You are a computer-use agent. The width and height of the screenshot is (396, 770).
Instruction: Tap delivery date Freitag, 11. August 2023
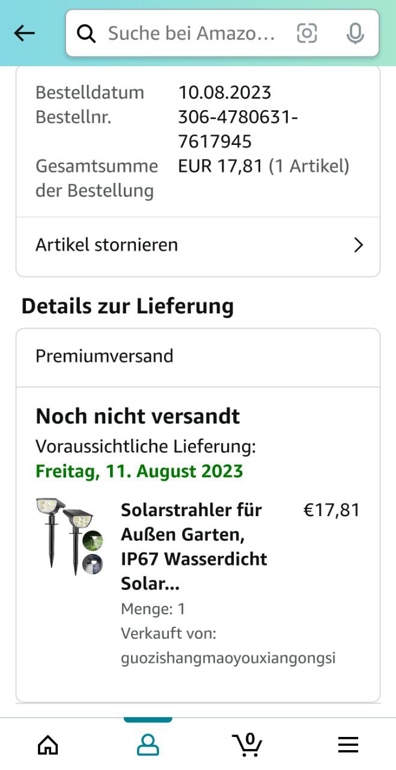point(139,471)
